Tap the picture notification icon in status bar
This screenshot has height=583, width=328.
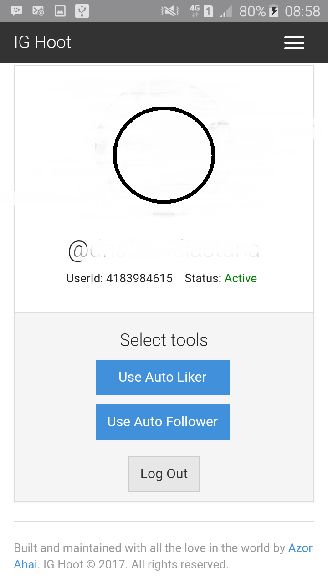(60, 11)
